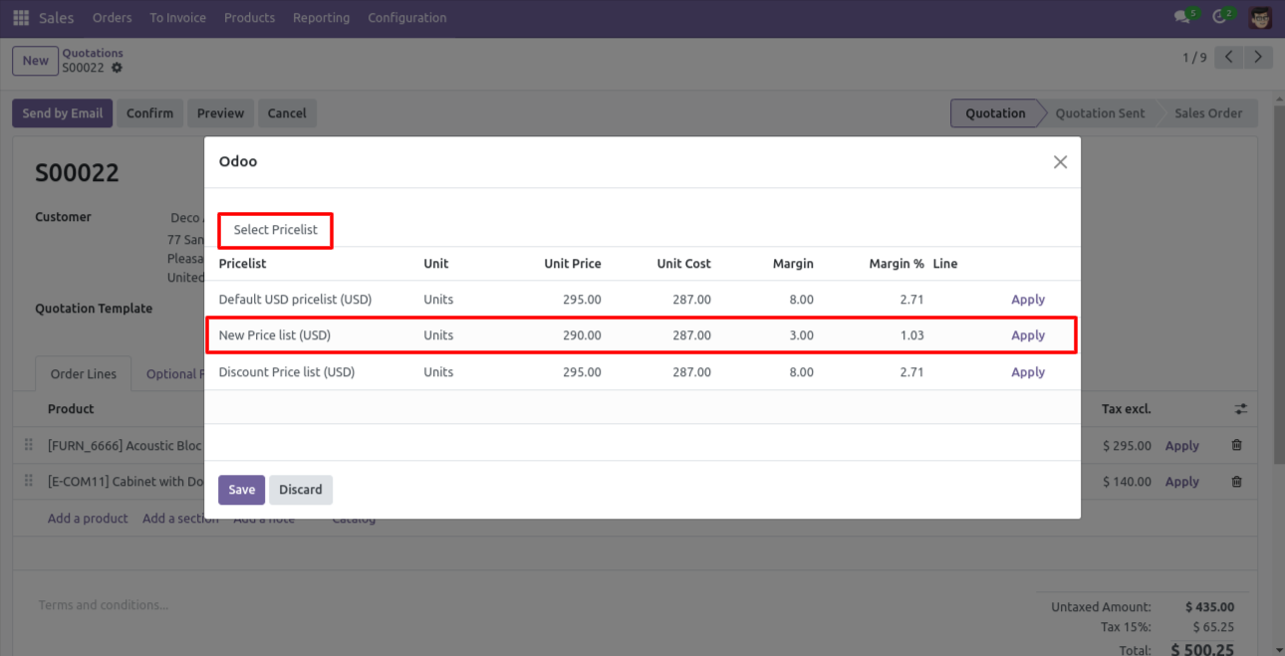This screenshot has width=1285, height=656.
Task: Select the Sales Order status stage
Action: pos(1208,113)
